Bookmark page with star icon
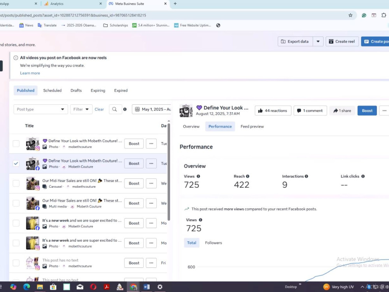This screenshot has height=292, width=389. (x=350, y=16)
